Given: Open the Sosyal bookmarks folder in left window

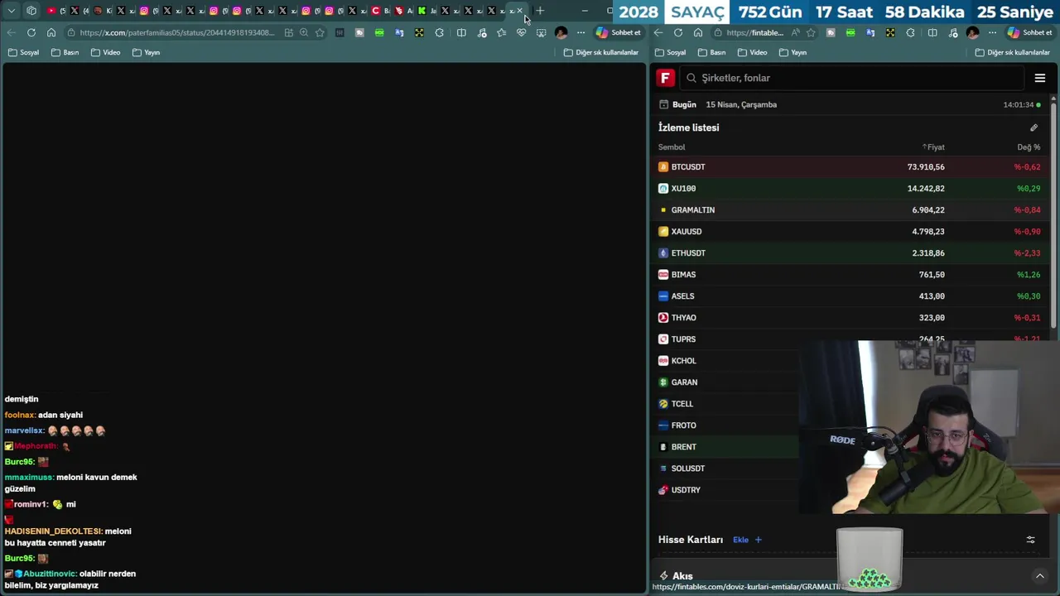Looking at the screenshot, I should pyautogui.click(x=23, y=52).
